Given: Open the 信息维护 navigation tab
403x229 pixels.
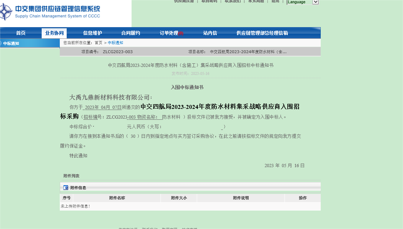Looking at the screenshot, I should (92, 33).
